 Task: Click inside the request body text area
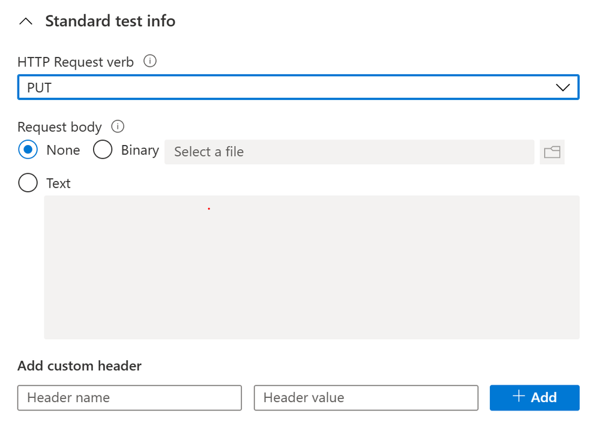[x=312, y=267]
